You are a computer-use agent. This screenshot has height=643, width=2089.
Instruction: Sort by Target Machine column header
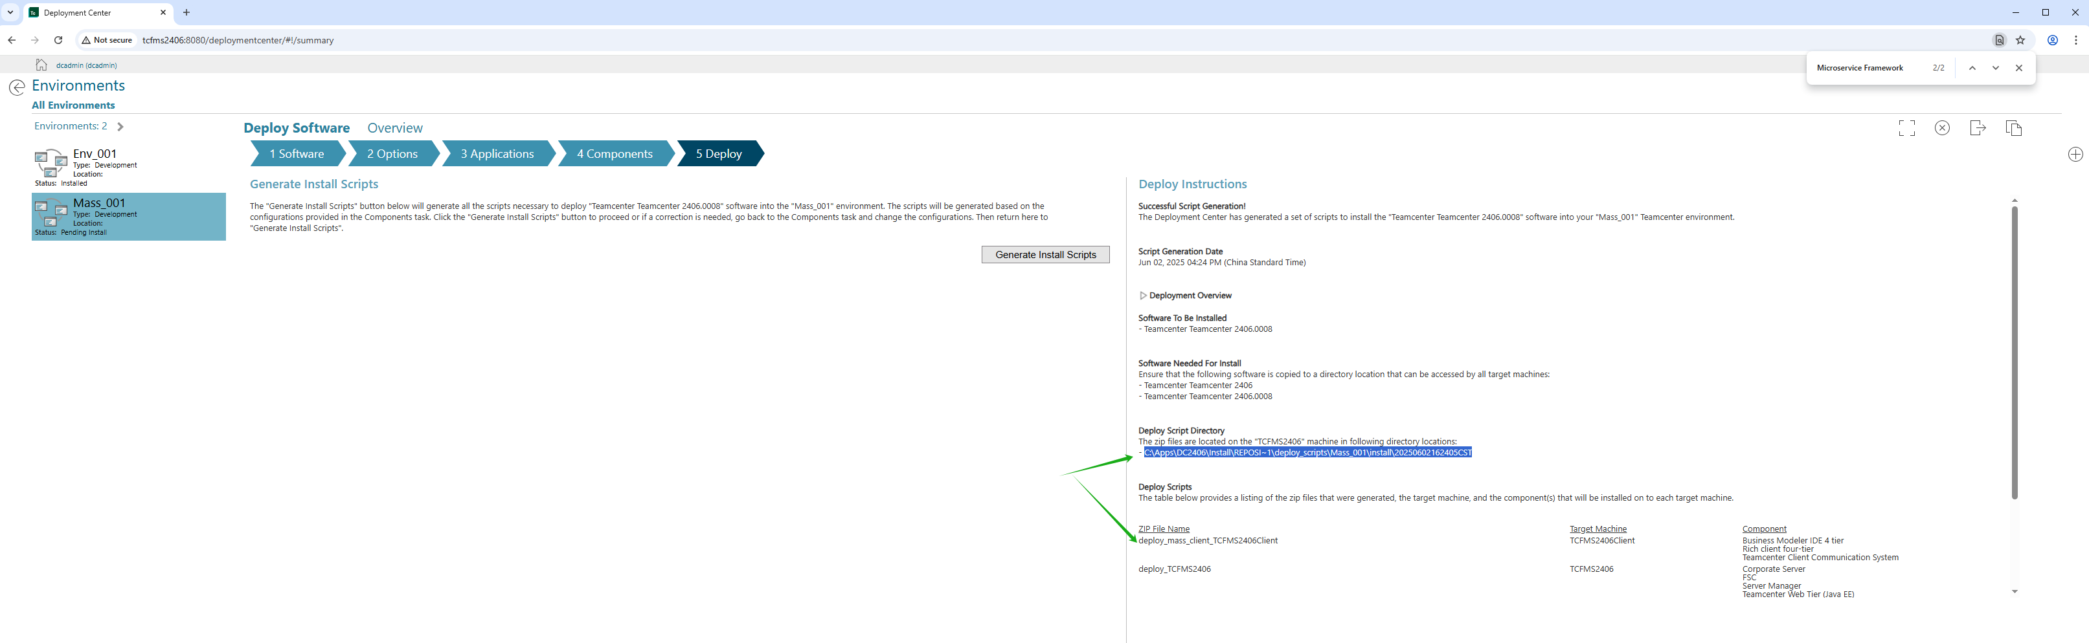click(x=1598, y=529)
